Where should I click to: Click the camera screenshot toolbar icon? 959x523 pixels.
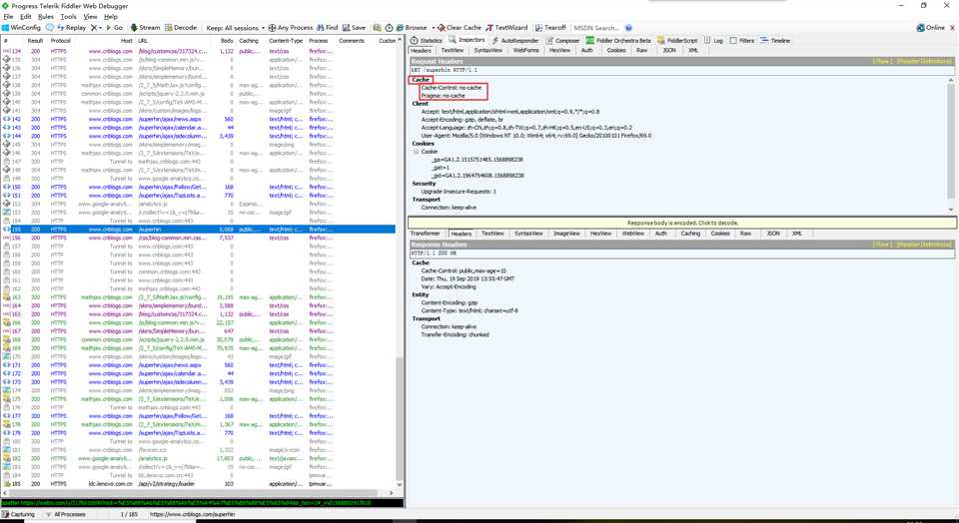point(378,28)
